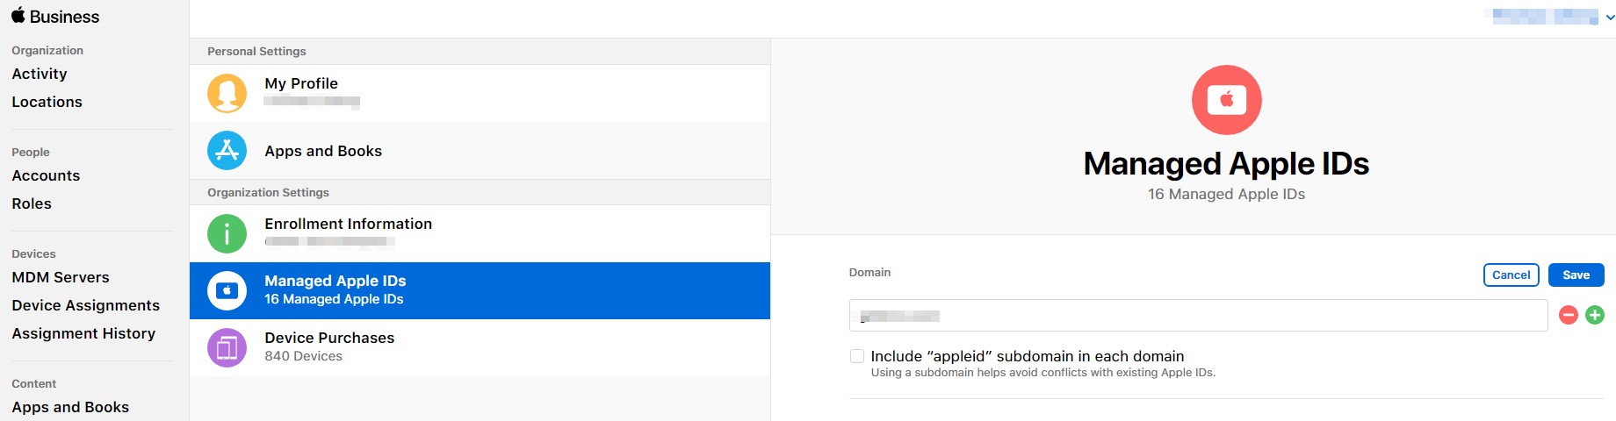Open the account dropdown chevron
The width and height of the screenshot is (1616, 421).
tap(1610, 17)
